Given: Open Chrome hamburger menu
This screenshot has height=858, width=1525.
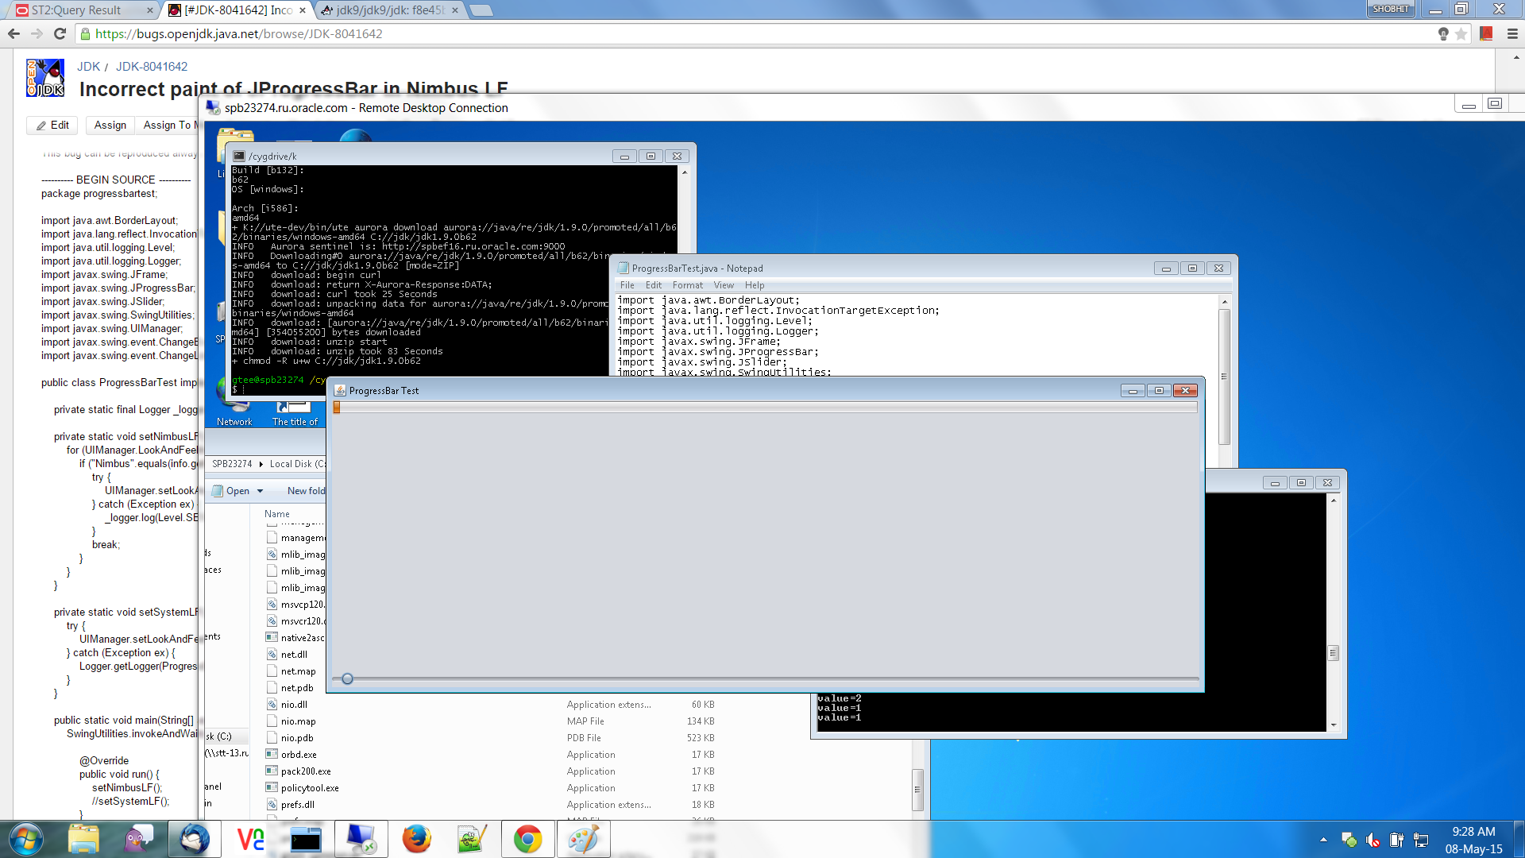Looking at the screenshot, I should click(1512, 33).
